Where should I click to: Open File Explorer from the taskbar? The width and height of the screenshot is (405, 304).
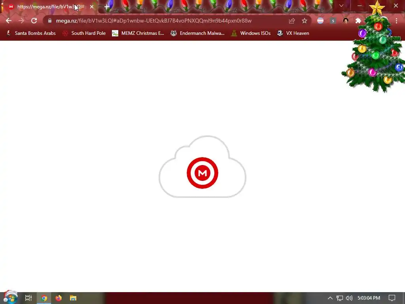(73, 298)
